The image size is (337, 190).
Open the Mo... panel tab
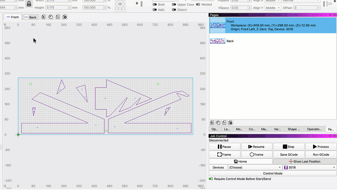pyautogui.click(x=239, y=129)
